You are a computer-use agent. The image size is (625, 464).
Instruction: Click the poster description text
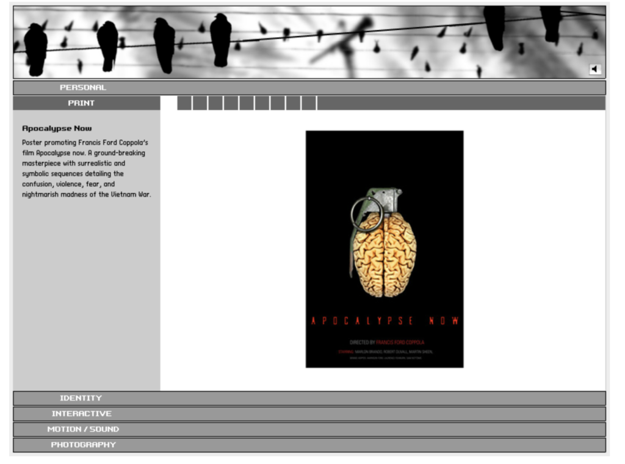click(x=85, y=169)
